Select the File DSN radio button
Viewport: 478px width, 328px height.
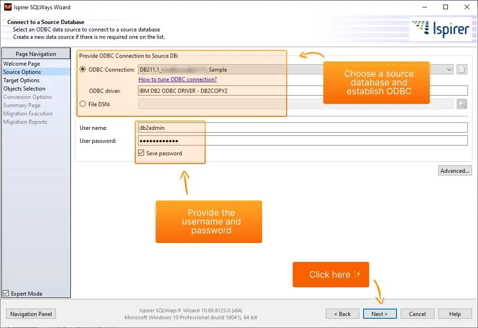82,104
